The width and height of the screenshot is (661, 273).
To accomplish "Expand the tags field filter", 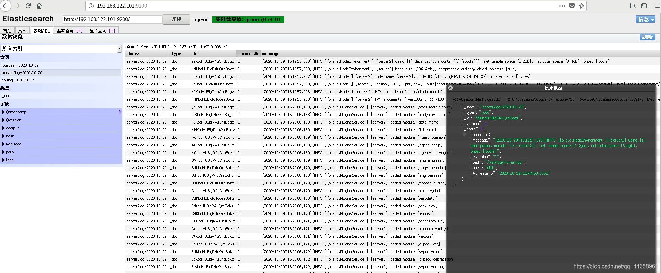I will tap(3, 160).
